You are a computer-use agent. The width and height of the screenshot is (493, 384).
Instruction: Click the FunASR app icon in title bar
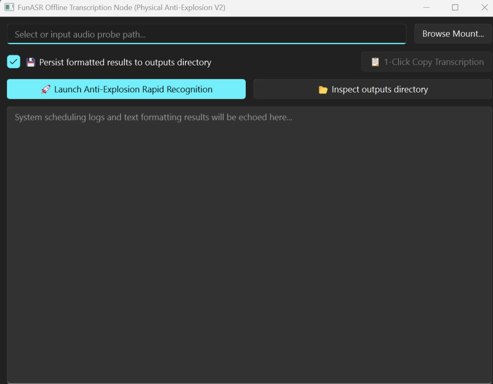point(9,7)
